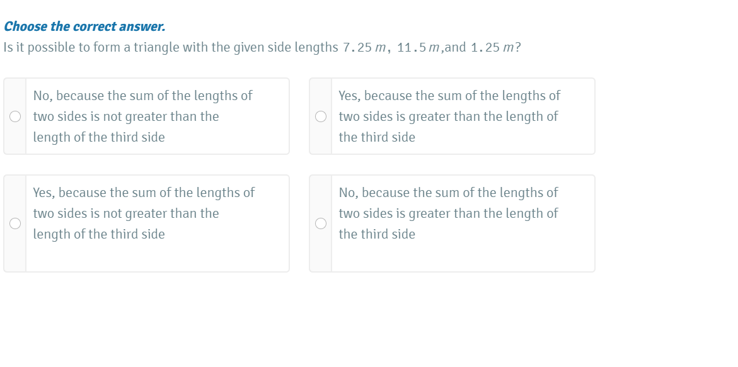The image size is (738, 367).
Task: Click the answer text 'No, because… is greater'
Action: pyautogui.click(x=448, y=213)
